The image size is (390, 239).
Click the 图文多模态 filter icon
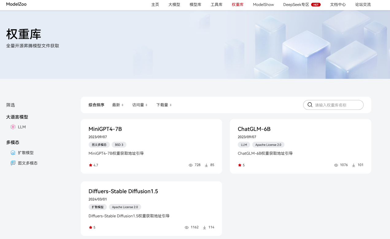tap(13, 163)
